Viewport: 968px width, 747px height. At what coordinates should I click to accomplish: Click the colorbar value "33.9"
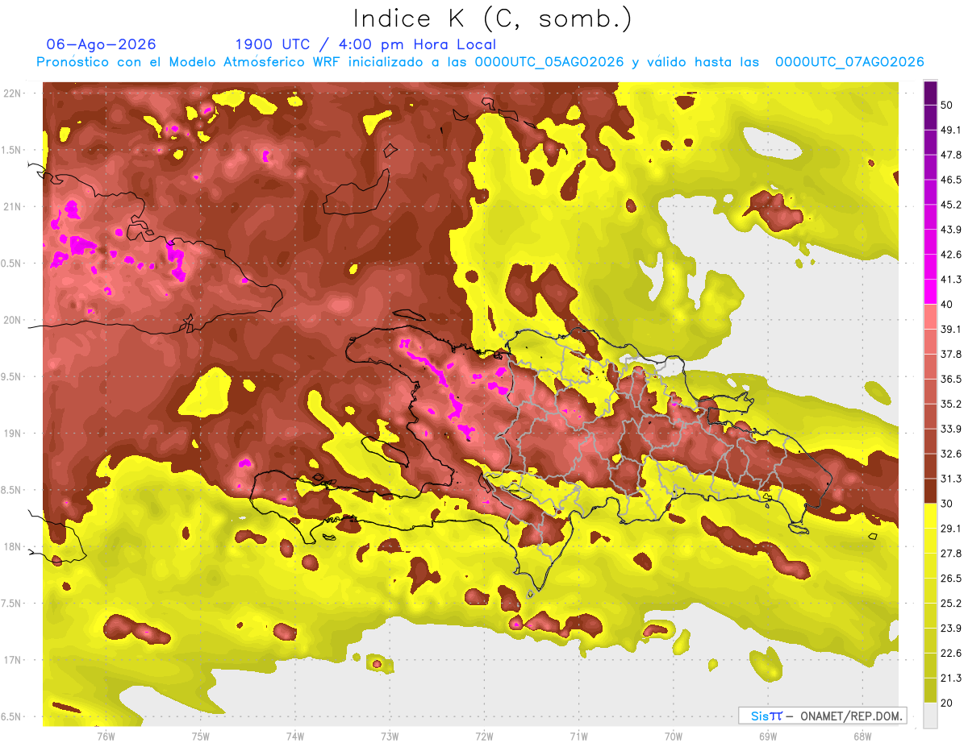point(949,429)
